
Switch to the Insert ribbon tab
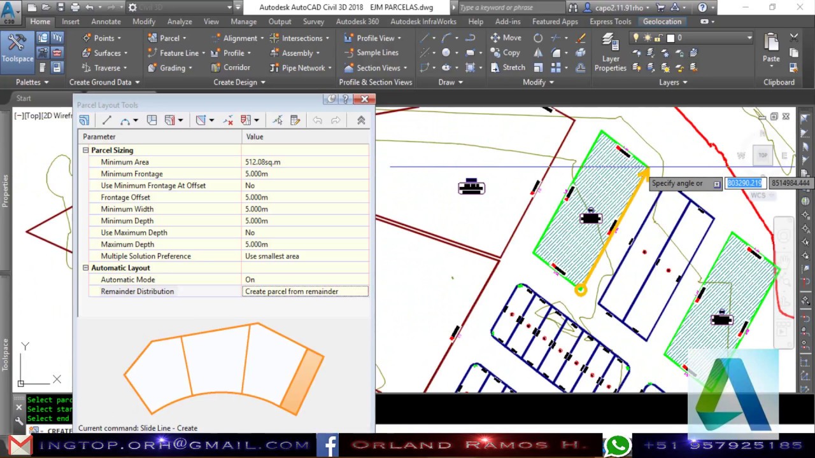point(71,22)
